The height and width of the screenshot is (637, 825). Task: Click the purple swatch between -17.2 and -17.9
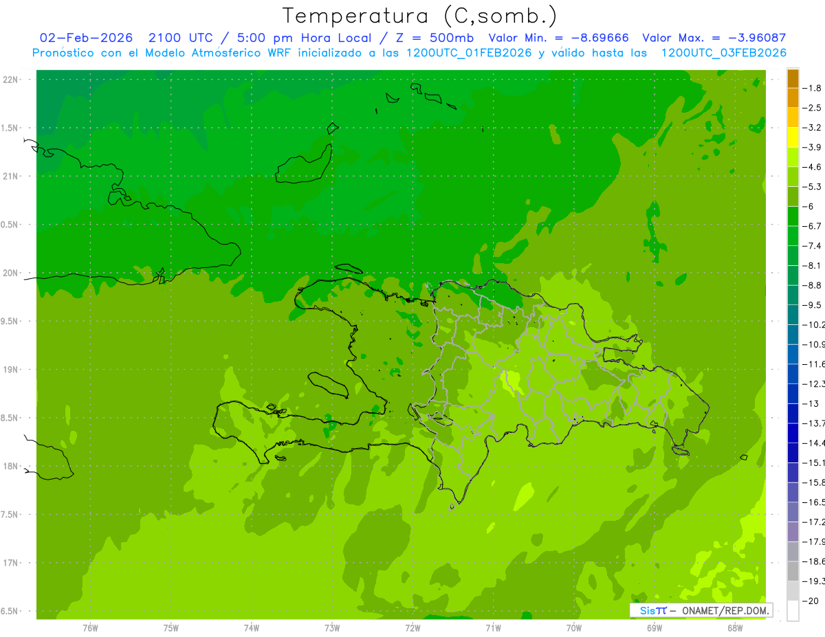tap(792, 531)
